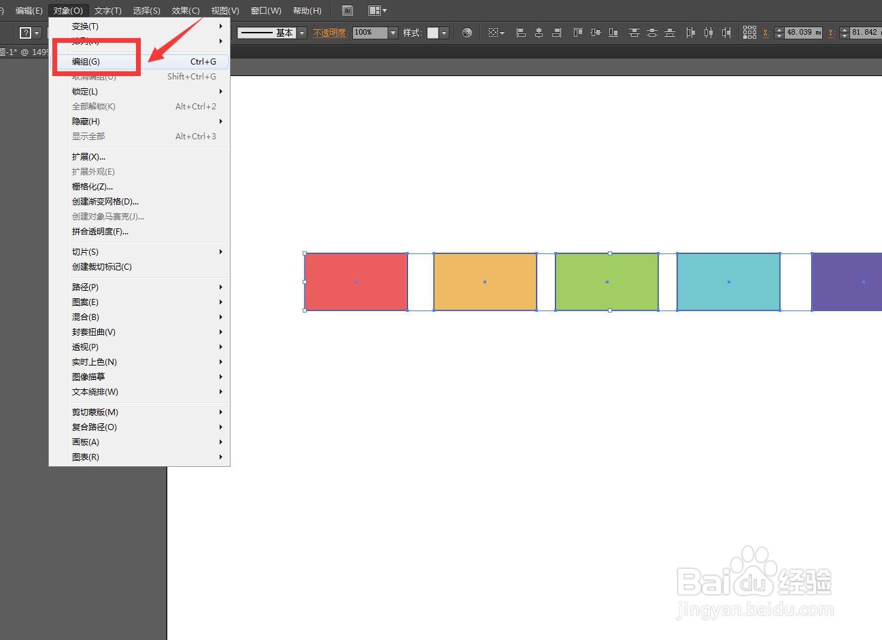Choose 创建渐变网格(D)... menu entry
Viewport: 882px width, 640px height.
point(139,202)
